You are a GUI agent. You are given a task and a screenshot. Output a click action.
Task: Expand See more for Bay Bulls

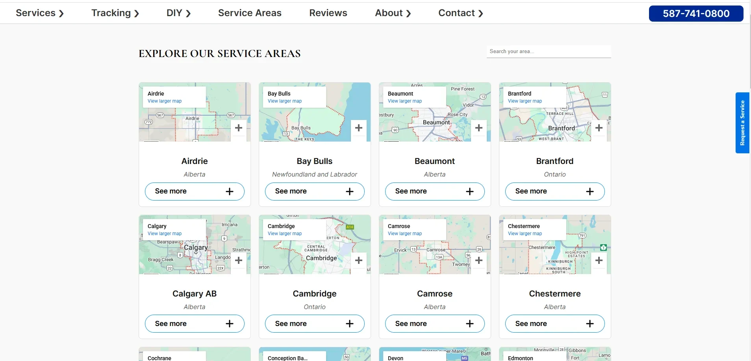(315, 192)
